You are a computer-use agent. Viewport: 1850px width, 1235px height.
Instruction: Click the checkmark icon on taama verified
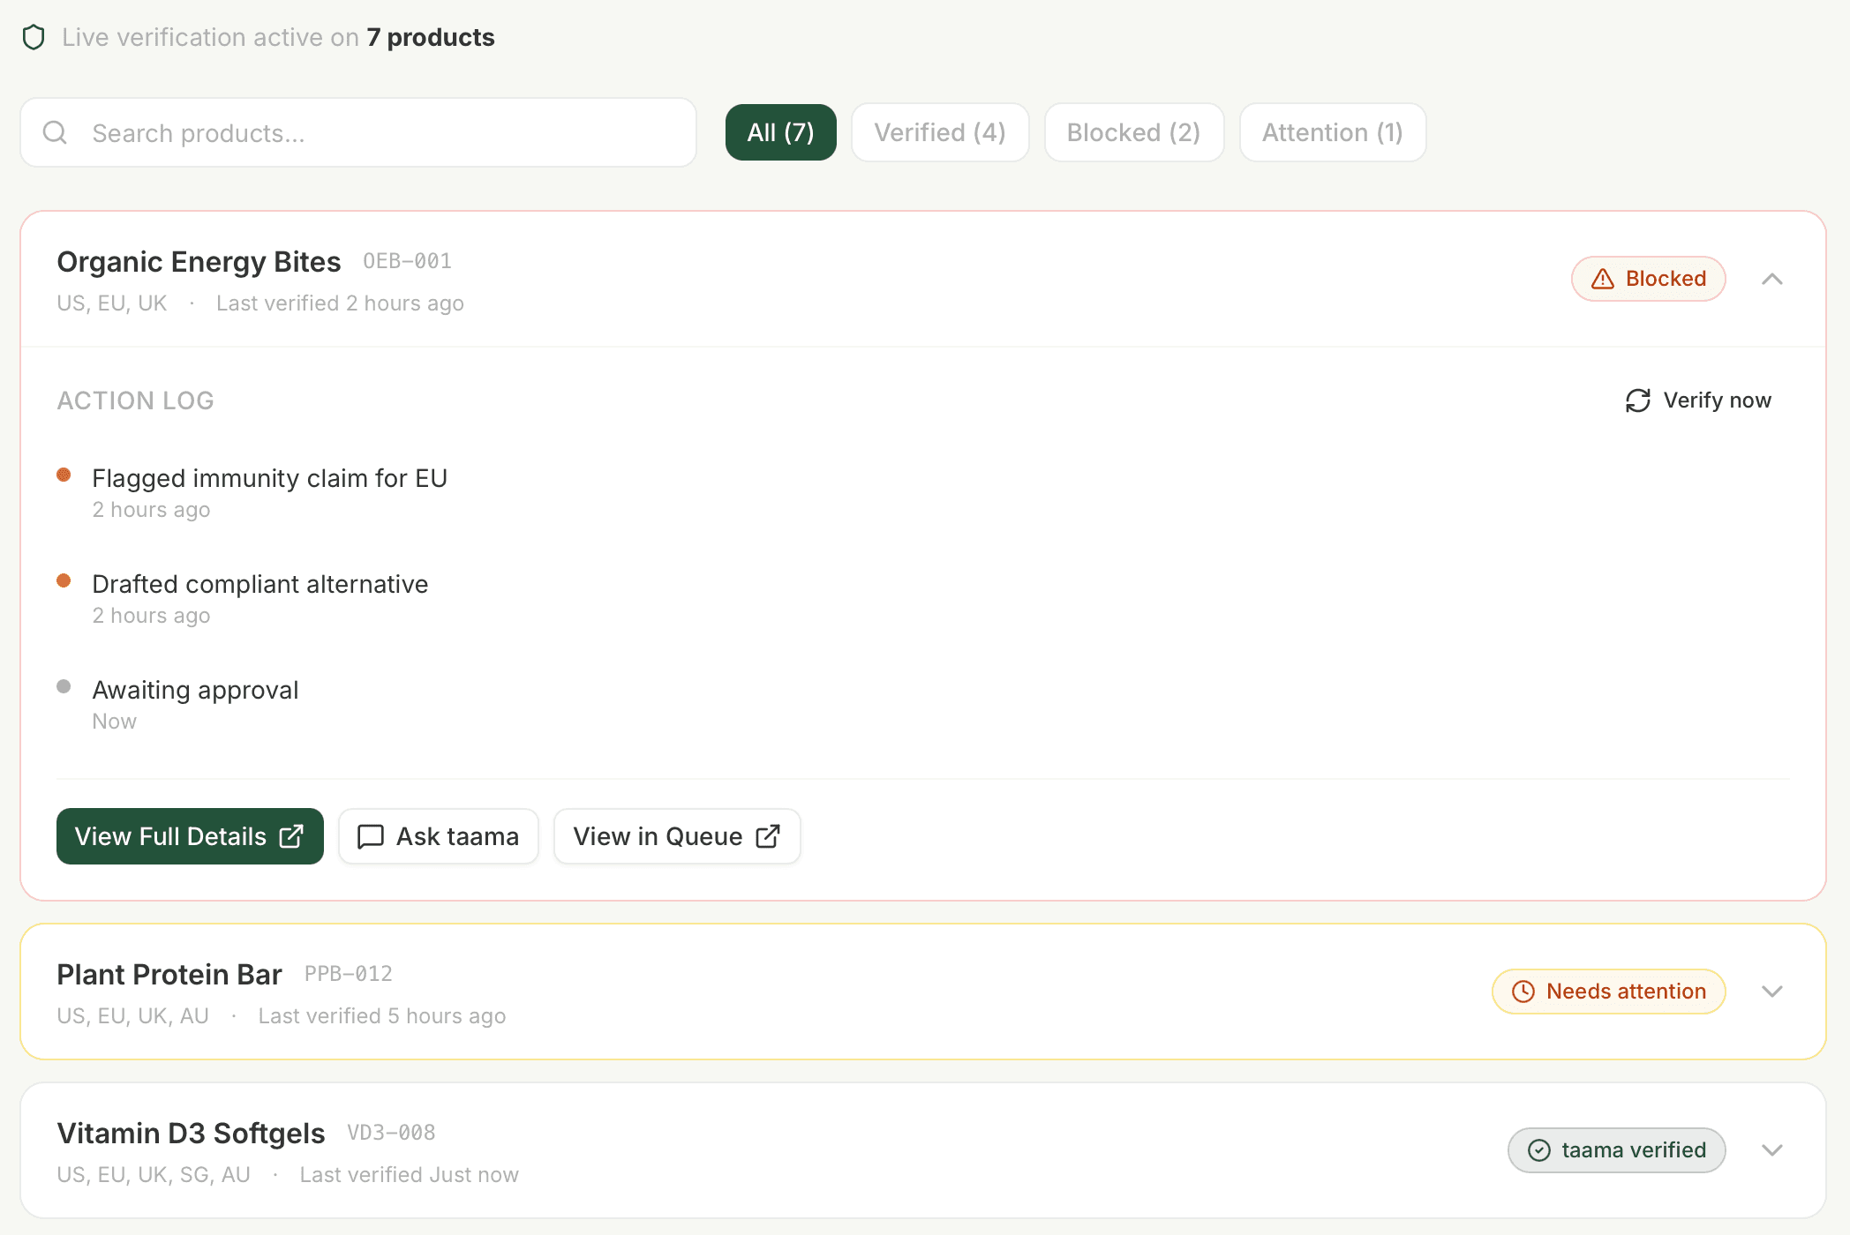1538,1150
